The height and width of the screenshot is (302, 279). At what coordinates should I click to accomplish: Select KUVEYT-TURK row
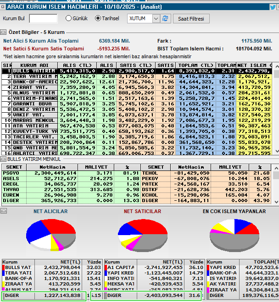point(137,132)
